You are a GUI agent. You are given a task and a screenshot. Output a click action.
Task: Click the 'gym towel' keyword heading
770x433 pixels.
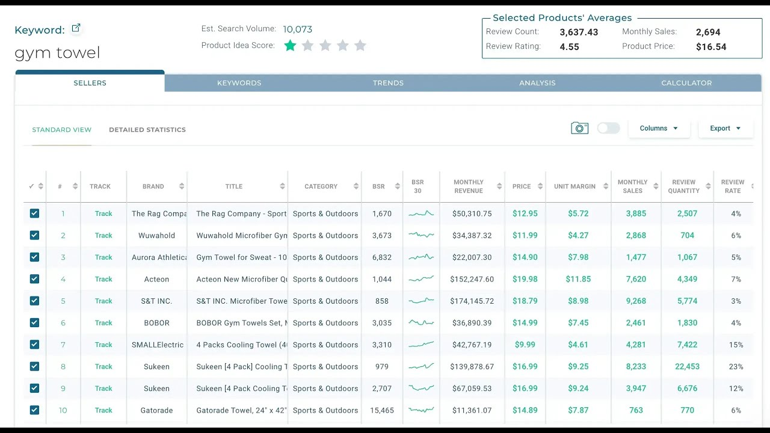(57, 53)
